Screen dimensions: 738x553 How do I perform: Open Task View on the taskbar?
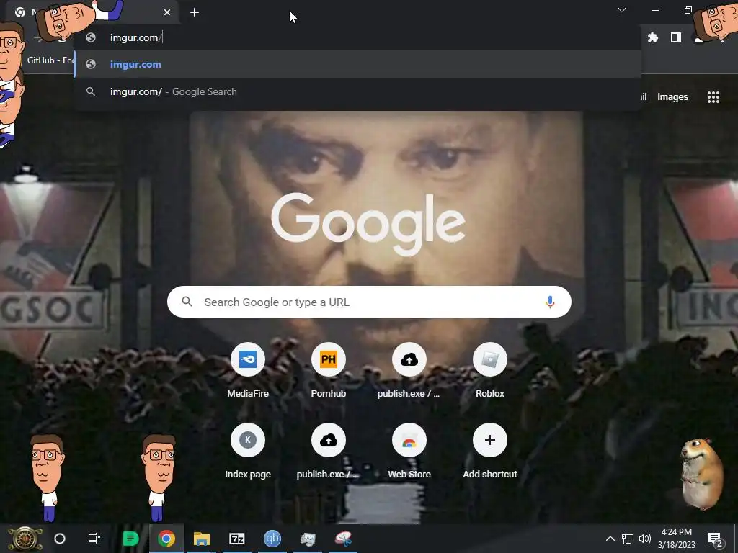click(94, 539)
